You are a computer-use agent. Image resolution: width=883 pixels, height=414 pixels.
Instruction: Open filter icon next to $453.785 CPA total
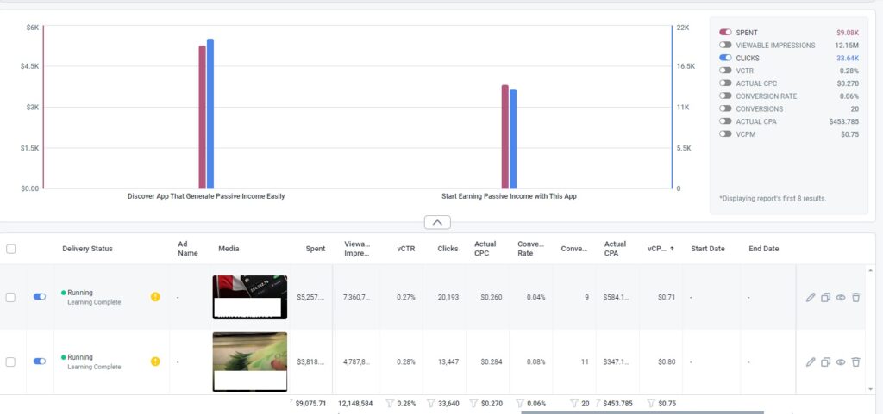[x=598, y=403]
